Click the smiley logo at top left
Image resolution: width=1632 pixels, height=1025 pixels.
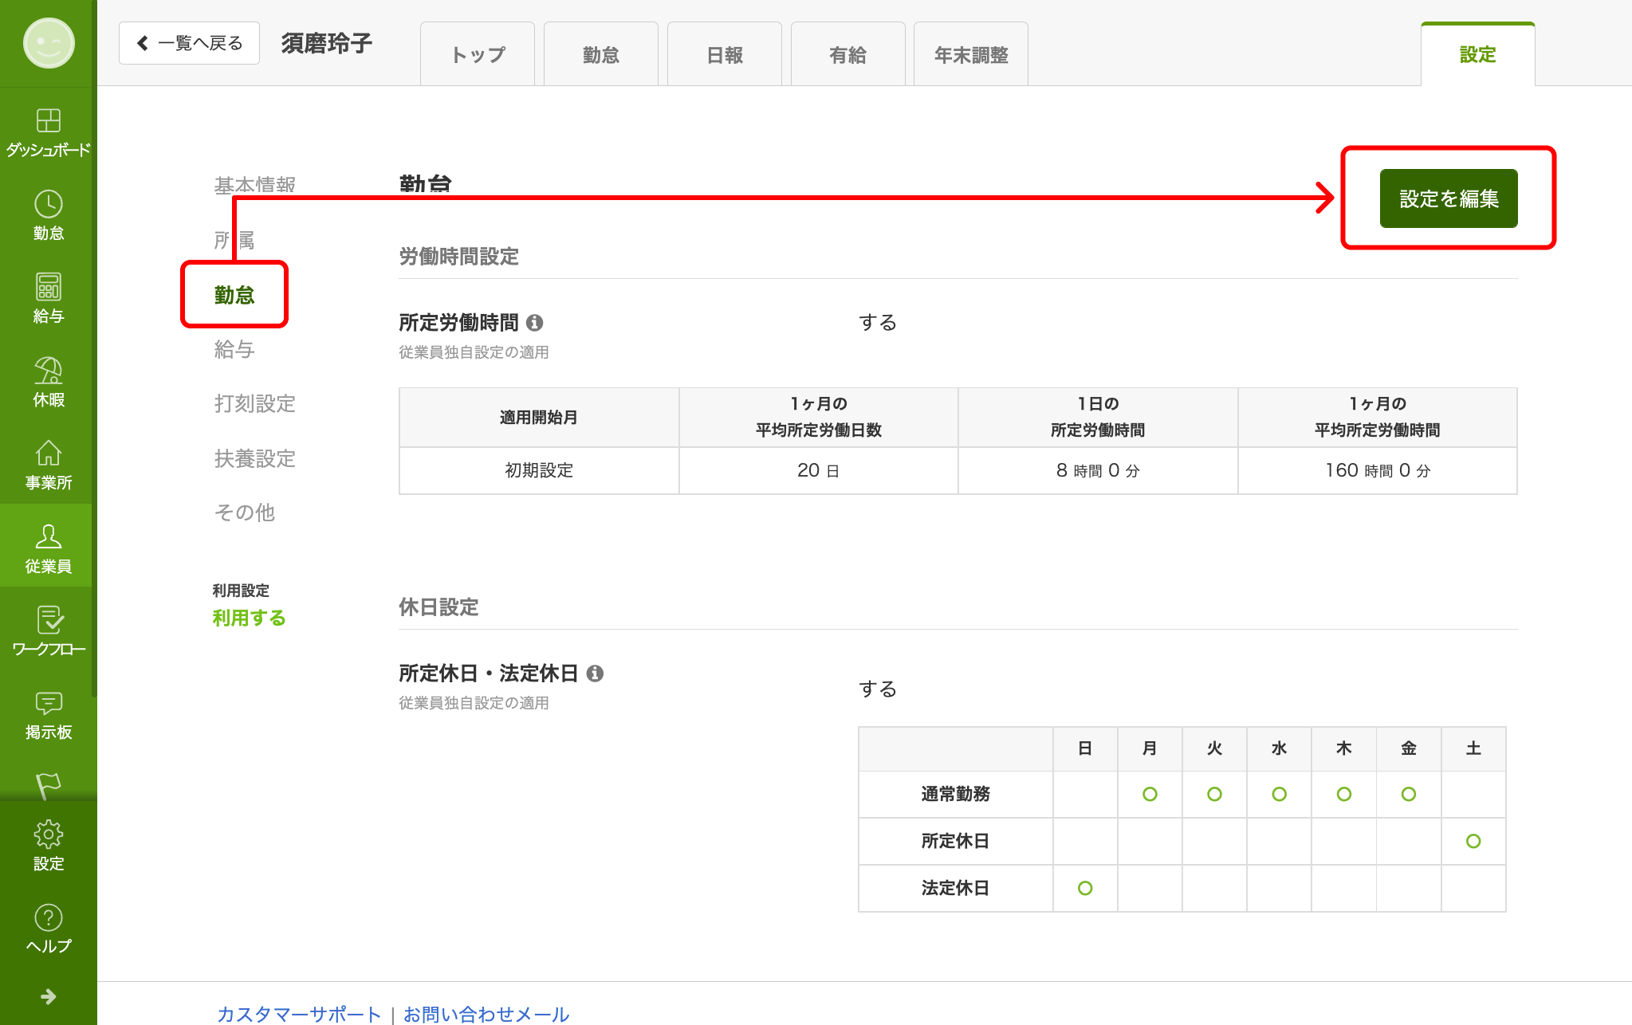[x=49, y=43]
